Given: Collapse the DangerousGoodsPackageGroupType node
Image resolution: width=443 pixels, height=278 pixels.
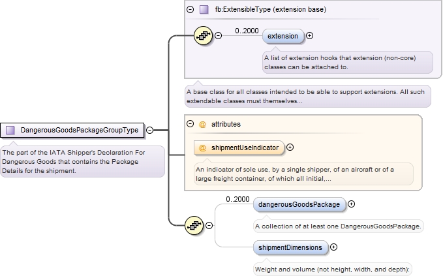Looking at the screenshot, I should click(x=149, y=130).
